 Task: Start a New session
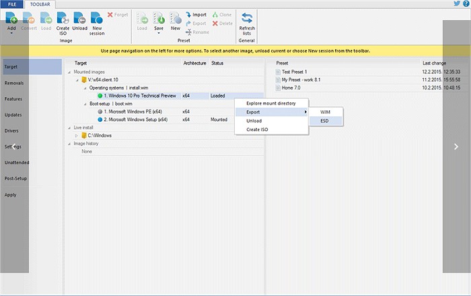[x=97, y=24]
